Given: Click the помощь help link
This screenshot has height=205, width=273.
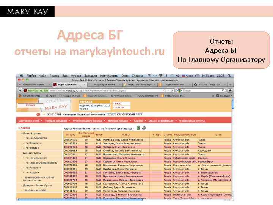Looking at the screenshot, I should (119, 107).
